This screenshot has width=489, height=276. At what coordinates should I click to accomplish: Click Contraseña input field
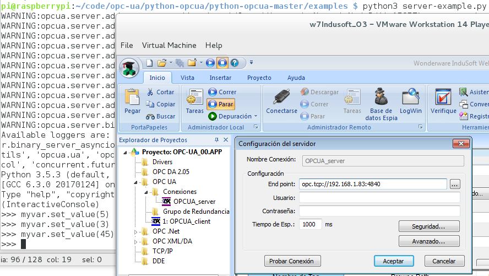pyautogui.click(x=379, y=211)
